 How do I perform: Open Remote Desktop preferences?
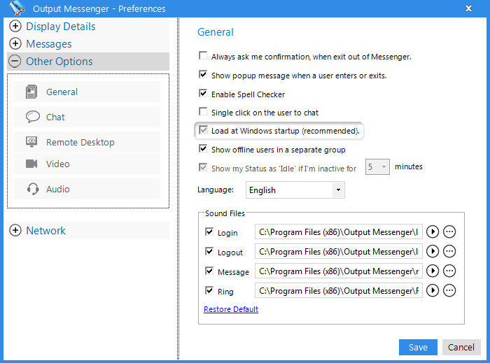pyautogui.click(x=87, y=142)
